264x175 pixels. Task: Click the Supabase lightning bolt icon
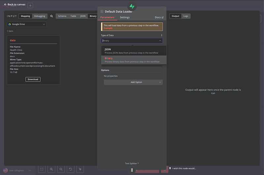tap(132, 6)
